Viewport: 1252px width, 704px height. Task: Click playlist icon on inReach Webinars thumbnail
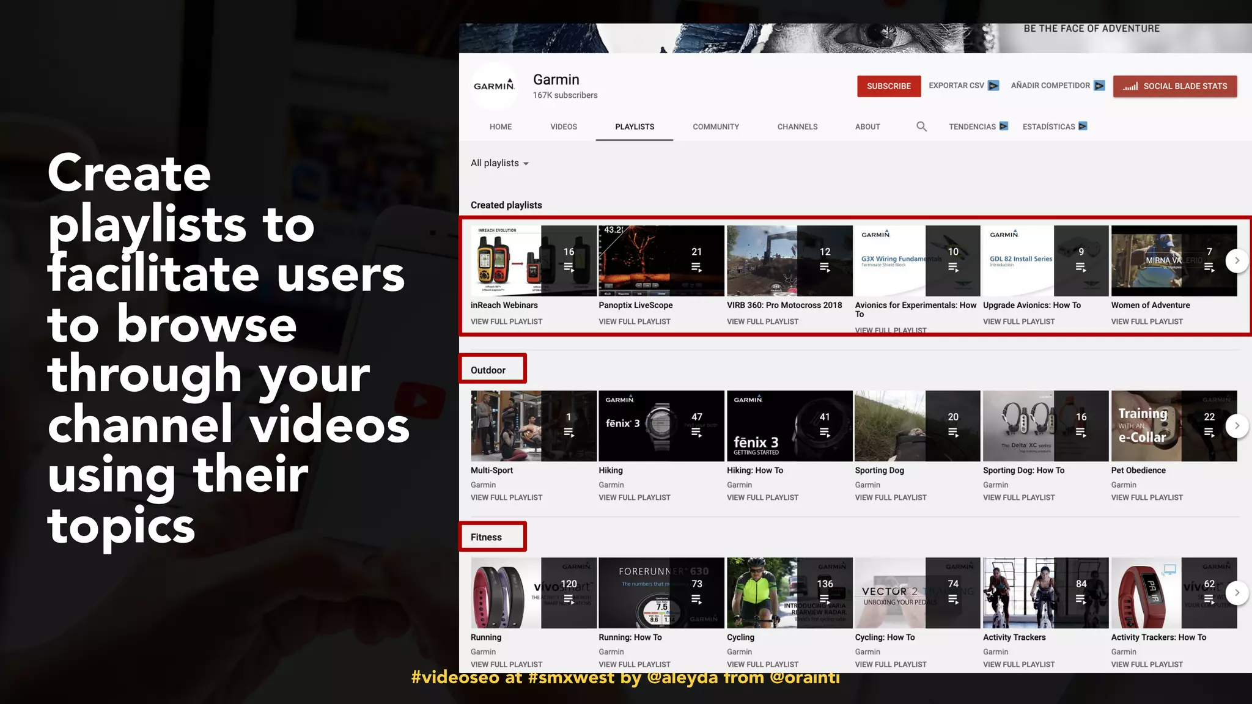569,267
